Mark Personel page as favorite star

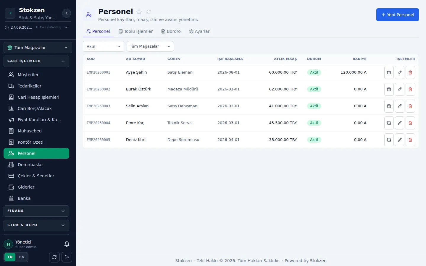[139, 12]
